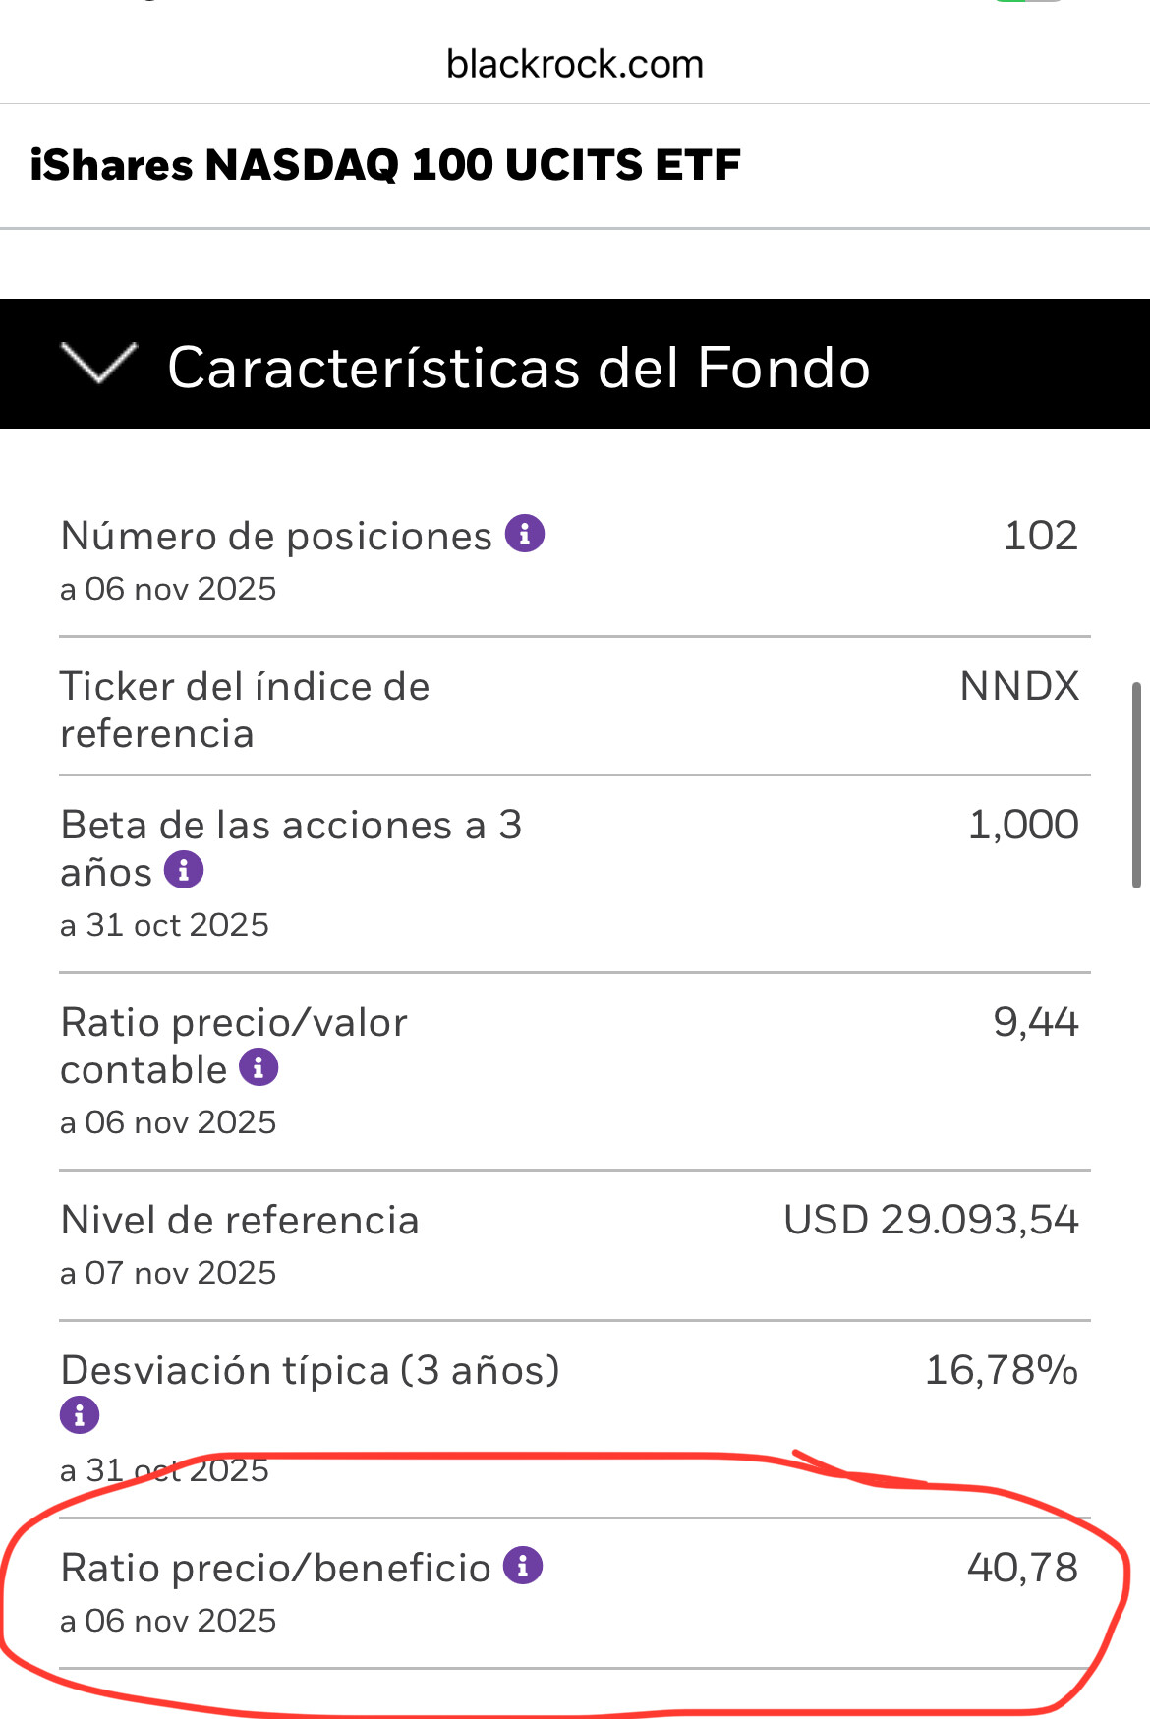Click the 1,000 beta value
Image resolution: width=1150 pixels, height=1719 pixels.
[1023, 825]
